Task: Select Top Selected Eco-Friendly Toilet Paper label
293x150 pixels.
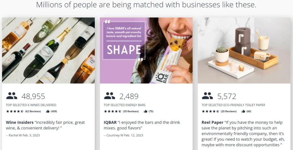Action: click(x=233, y=105)
